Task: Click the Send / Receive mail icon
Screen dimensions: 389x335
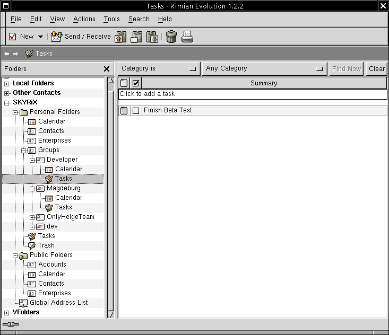Action: [57, 37]
